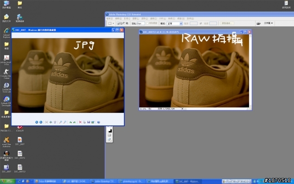
Task: Click horizontal scrollbar of Photoshop document window
Action: click(x=216, y=109)
